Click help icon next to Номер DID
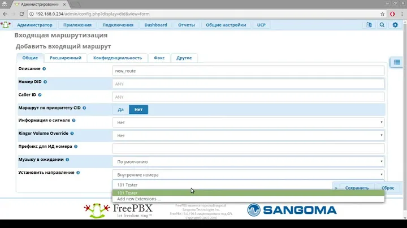The height and width of the screenshot is (228, 407). pos(47,82)
